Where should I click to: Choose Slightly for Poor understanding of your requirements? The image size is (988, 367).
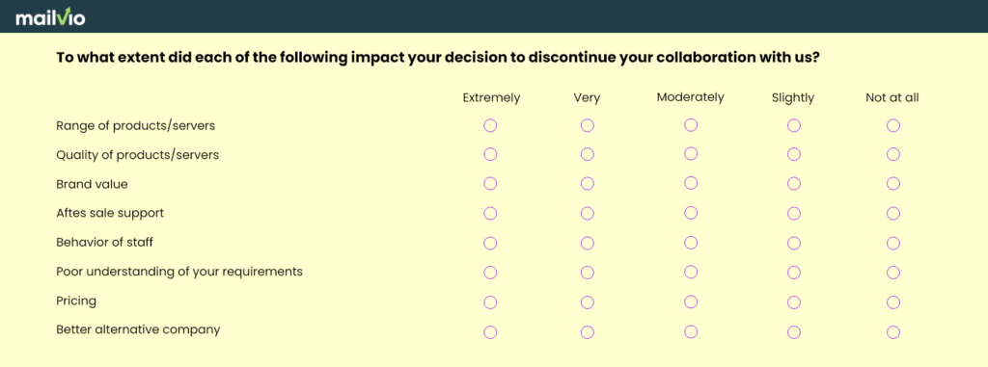794,273
